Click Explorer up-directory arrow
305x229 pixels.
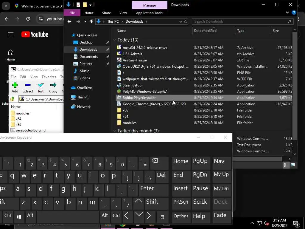91,21
